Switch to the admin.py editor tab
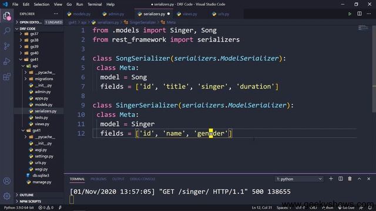Image resolution: width=376 pixels, height=211 pixels. (x=116, y=14)
